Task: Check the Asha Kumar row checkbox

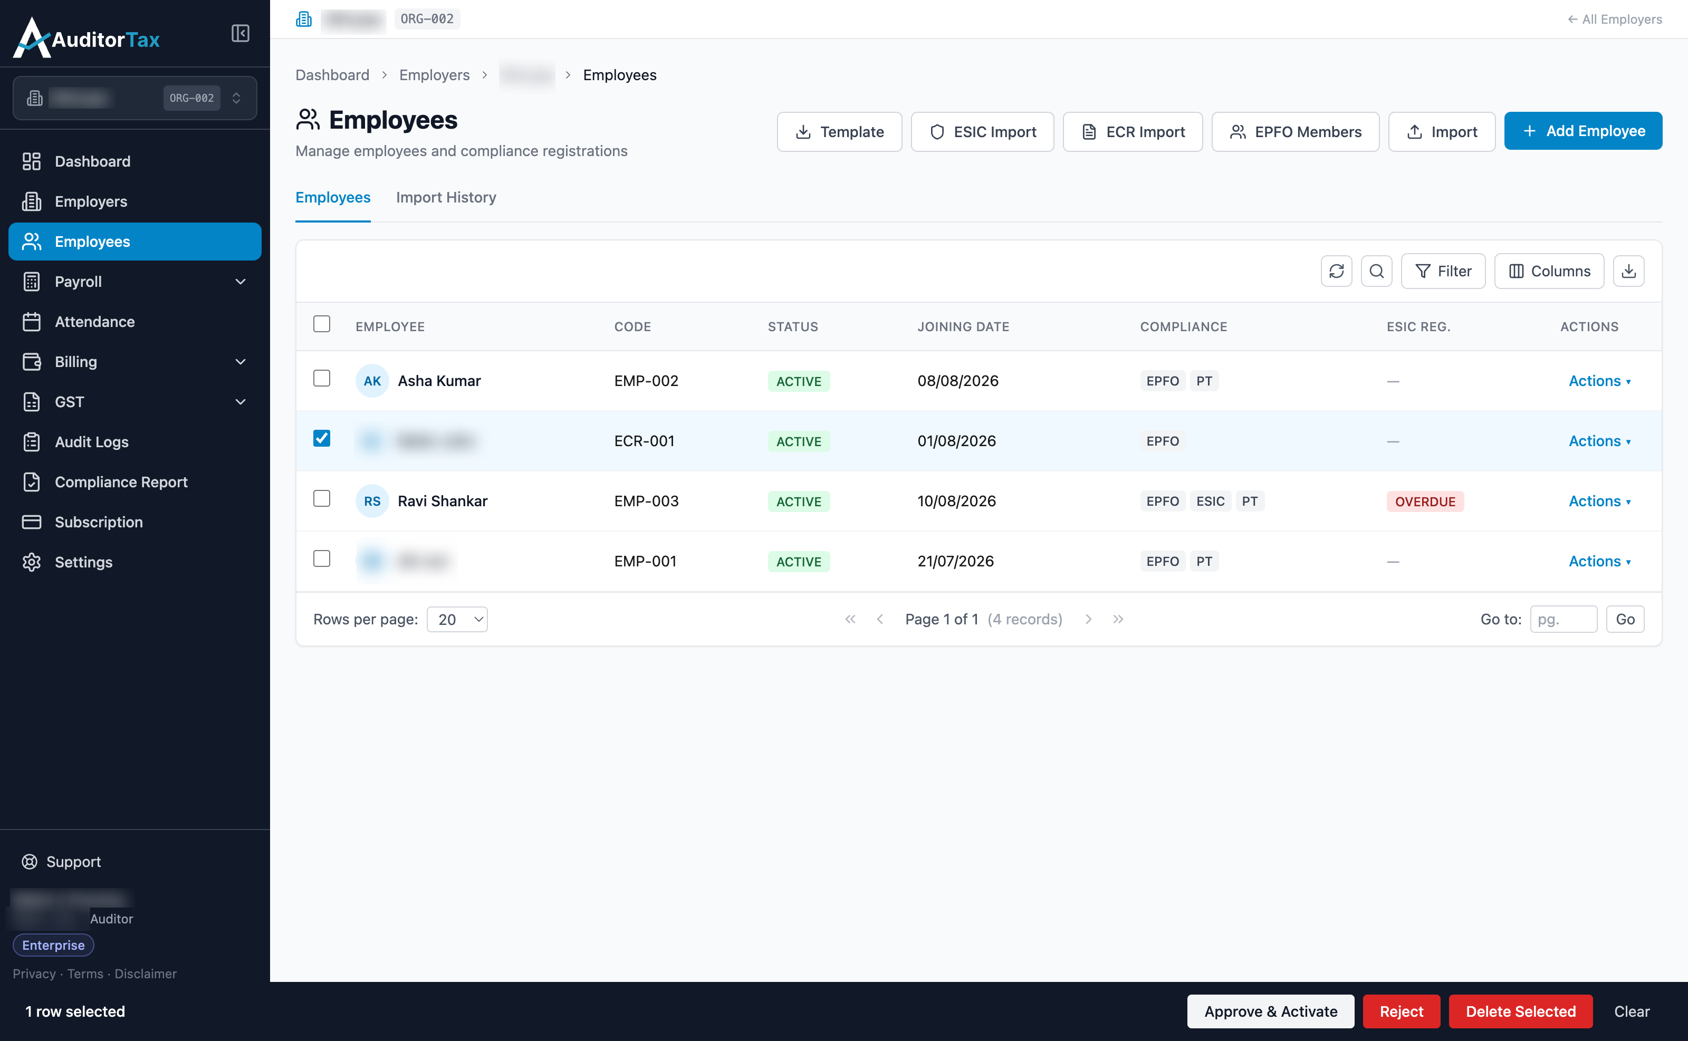Action: (322, 378)
